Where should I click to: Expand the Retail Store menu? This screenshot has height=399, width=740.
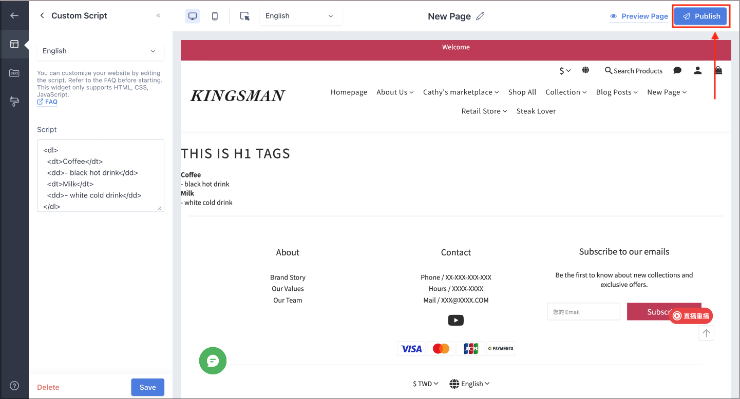point(484,111)
